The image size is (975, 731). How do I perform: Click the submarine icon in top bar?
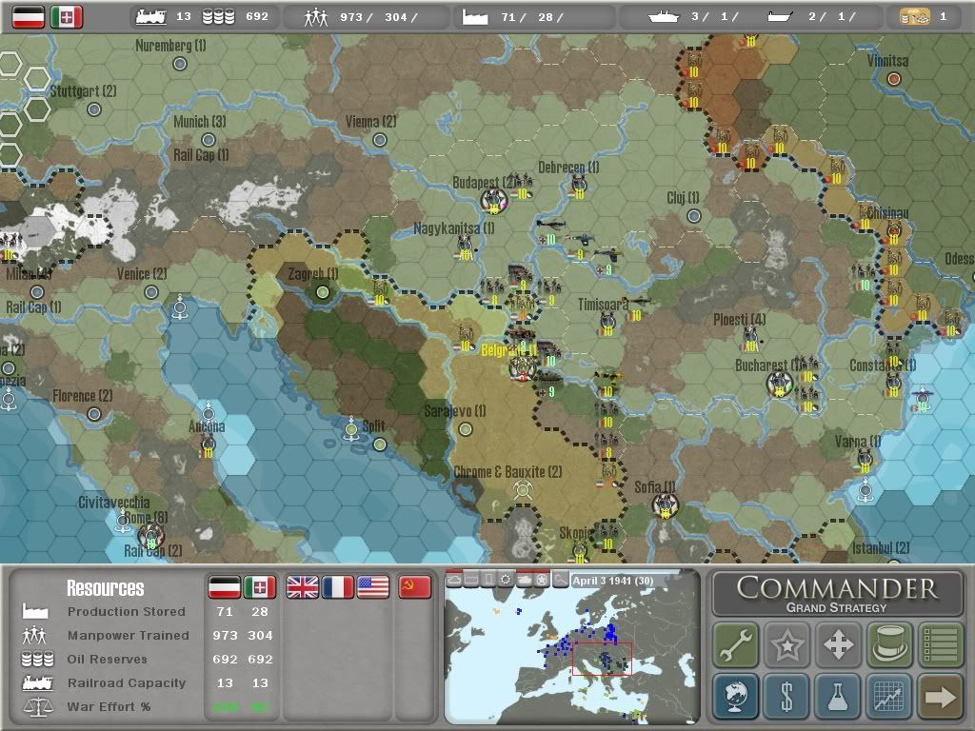point(781,17)
